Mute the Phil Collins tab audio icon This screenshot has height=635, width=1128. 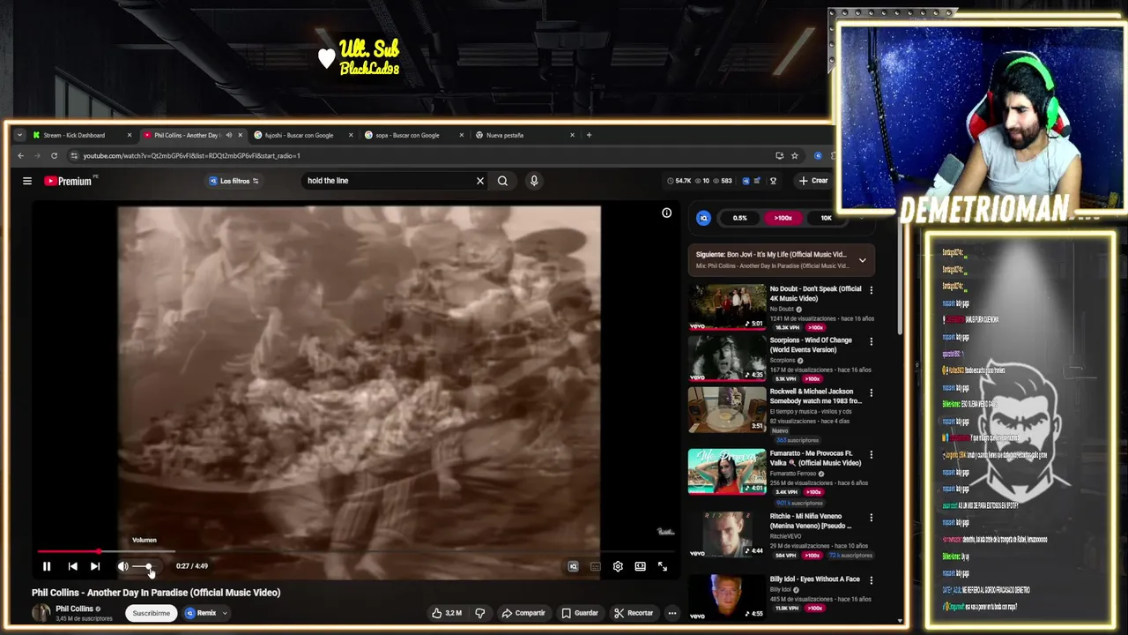click(x=228, y=135)
